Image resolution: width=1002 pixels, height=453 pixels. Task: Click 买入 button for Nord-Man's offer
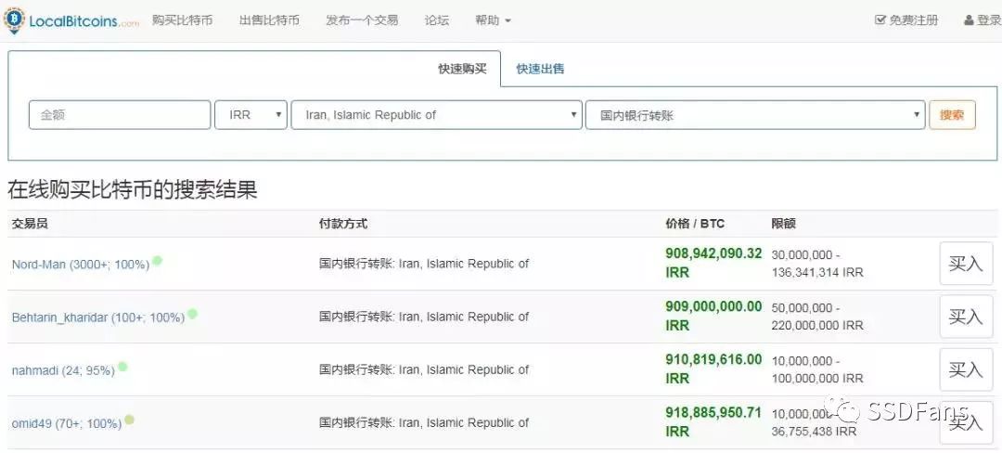[966, 264]
